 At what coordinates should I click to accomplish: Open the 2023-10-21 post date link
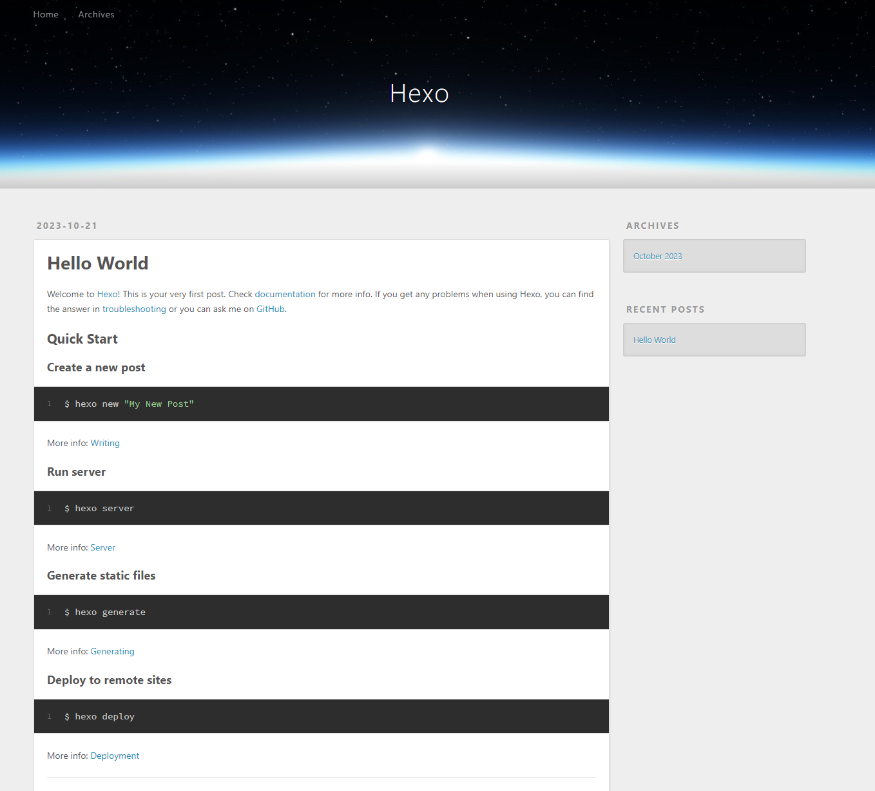[x=67, y=226]
